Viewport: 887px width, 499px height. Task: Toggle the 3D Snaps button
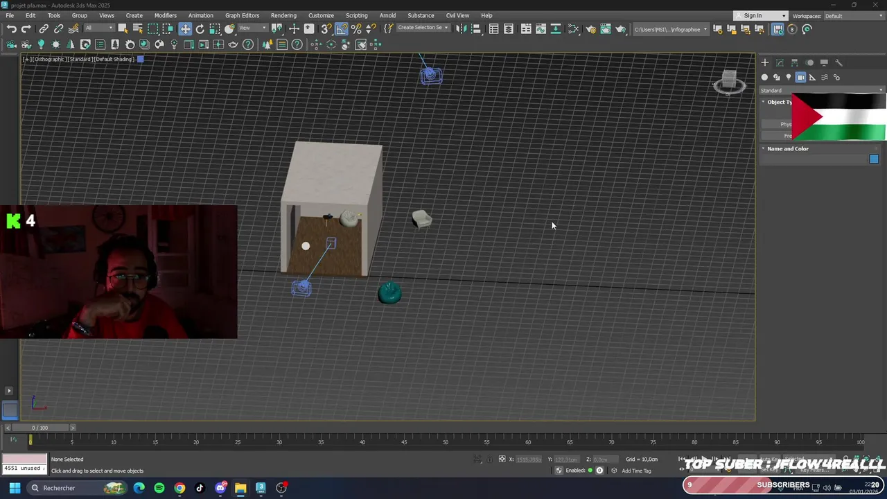[326, 29]
